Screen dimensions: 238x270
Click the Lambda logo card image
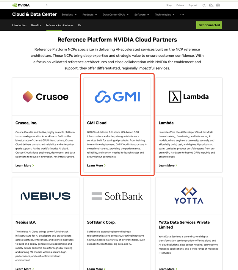tap(189, 96)
